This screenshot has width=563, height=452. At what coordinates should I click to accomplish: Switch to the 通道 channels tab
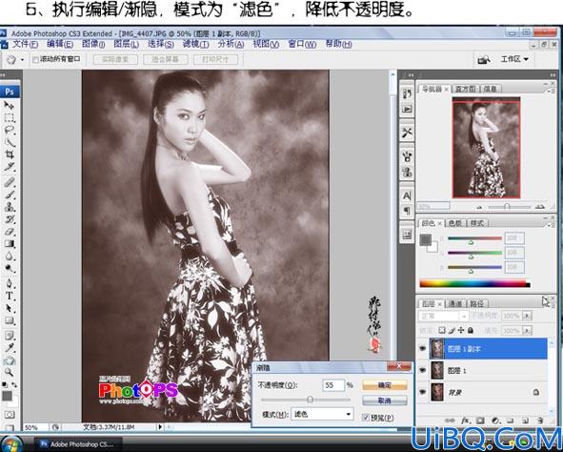(x=455, y=303)
